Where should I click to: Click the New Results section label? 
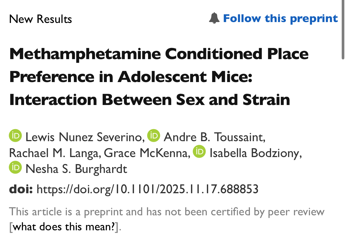41,19
